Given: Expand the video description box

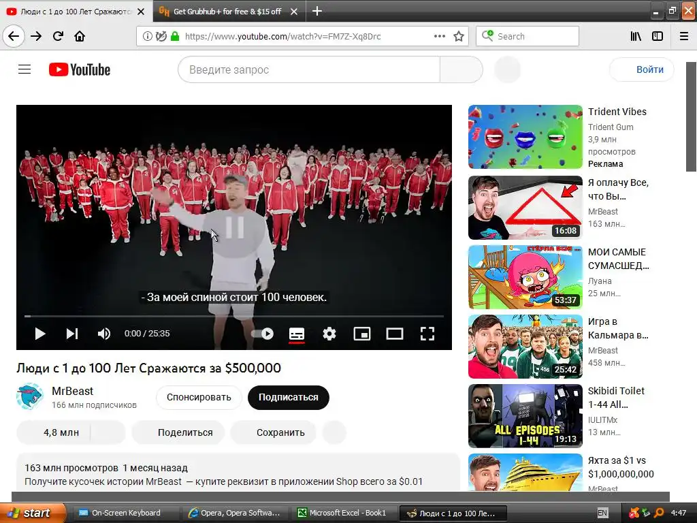Looking at the screenshot, I should coord(238,473).
